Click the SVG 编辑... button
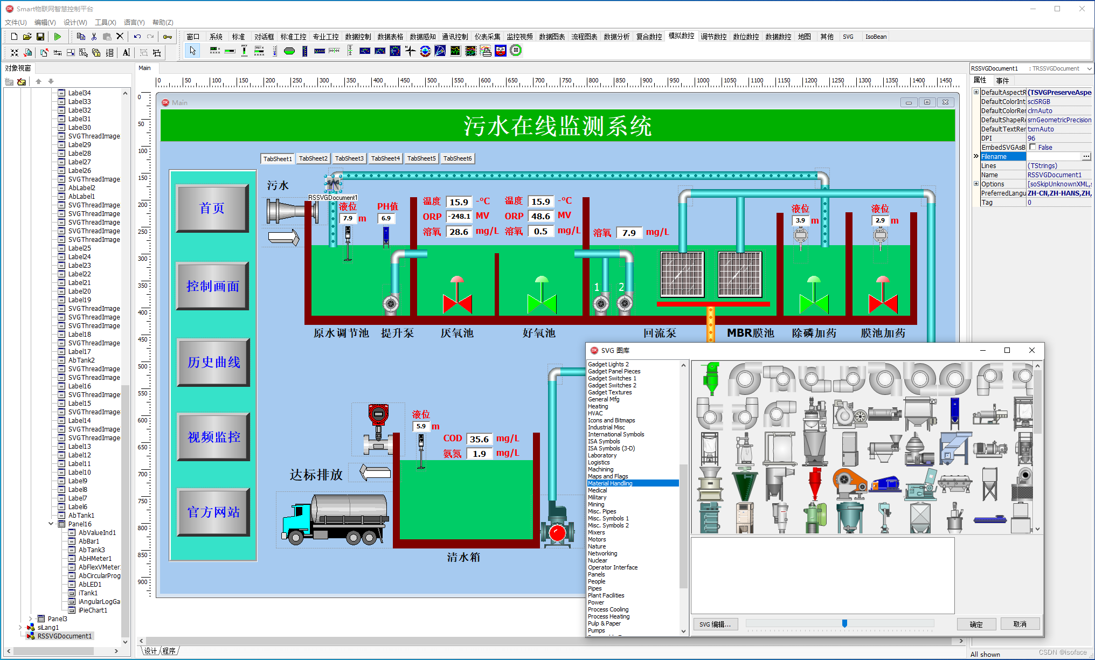 [x=715, y=624]
